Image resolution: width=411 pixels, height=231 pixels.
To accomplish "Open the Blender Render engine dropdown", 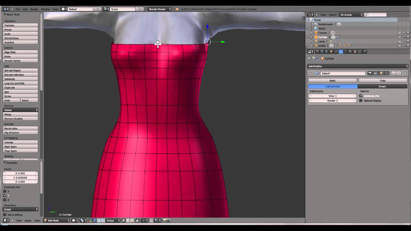I will [160, 9].
